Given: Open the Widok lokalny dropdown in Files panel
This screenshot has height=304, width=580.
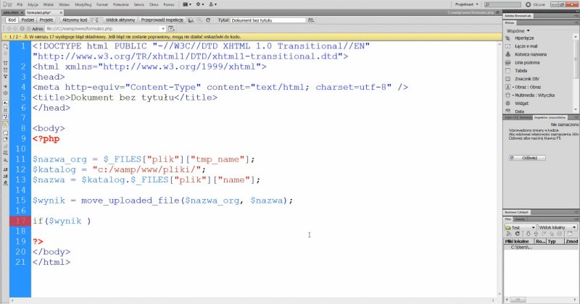Looking at the screenshot, I should [x=557, y=227].
